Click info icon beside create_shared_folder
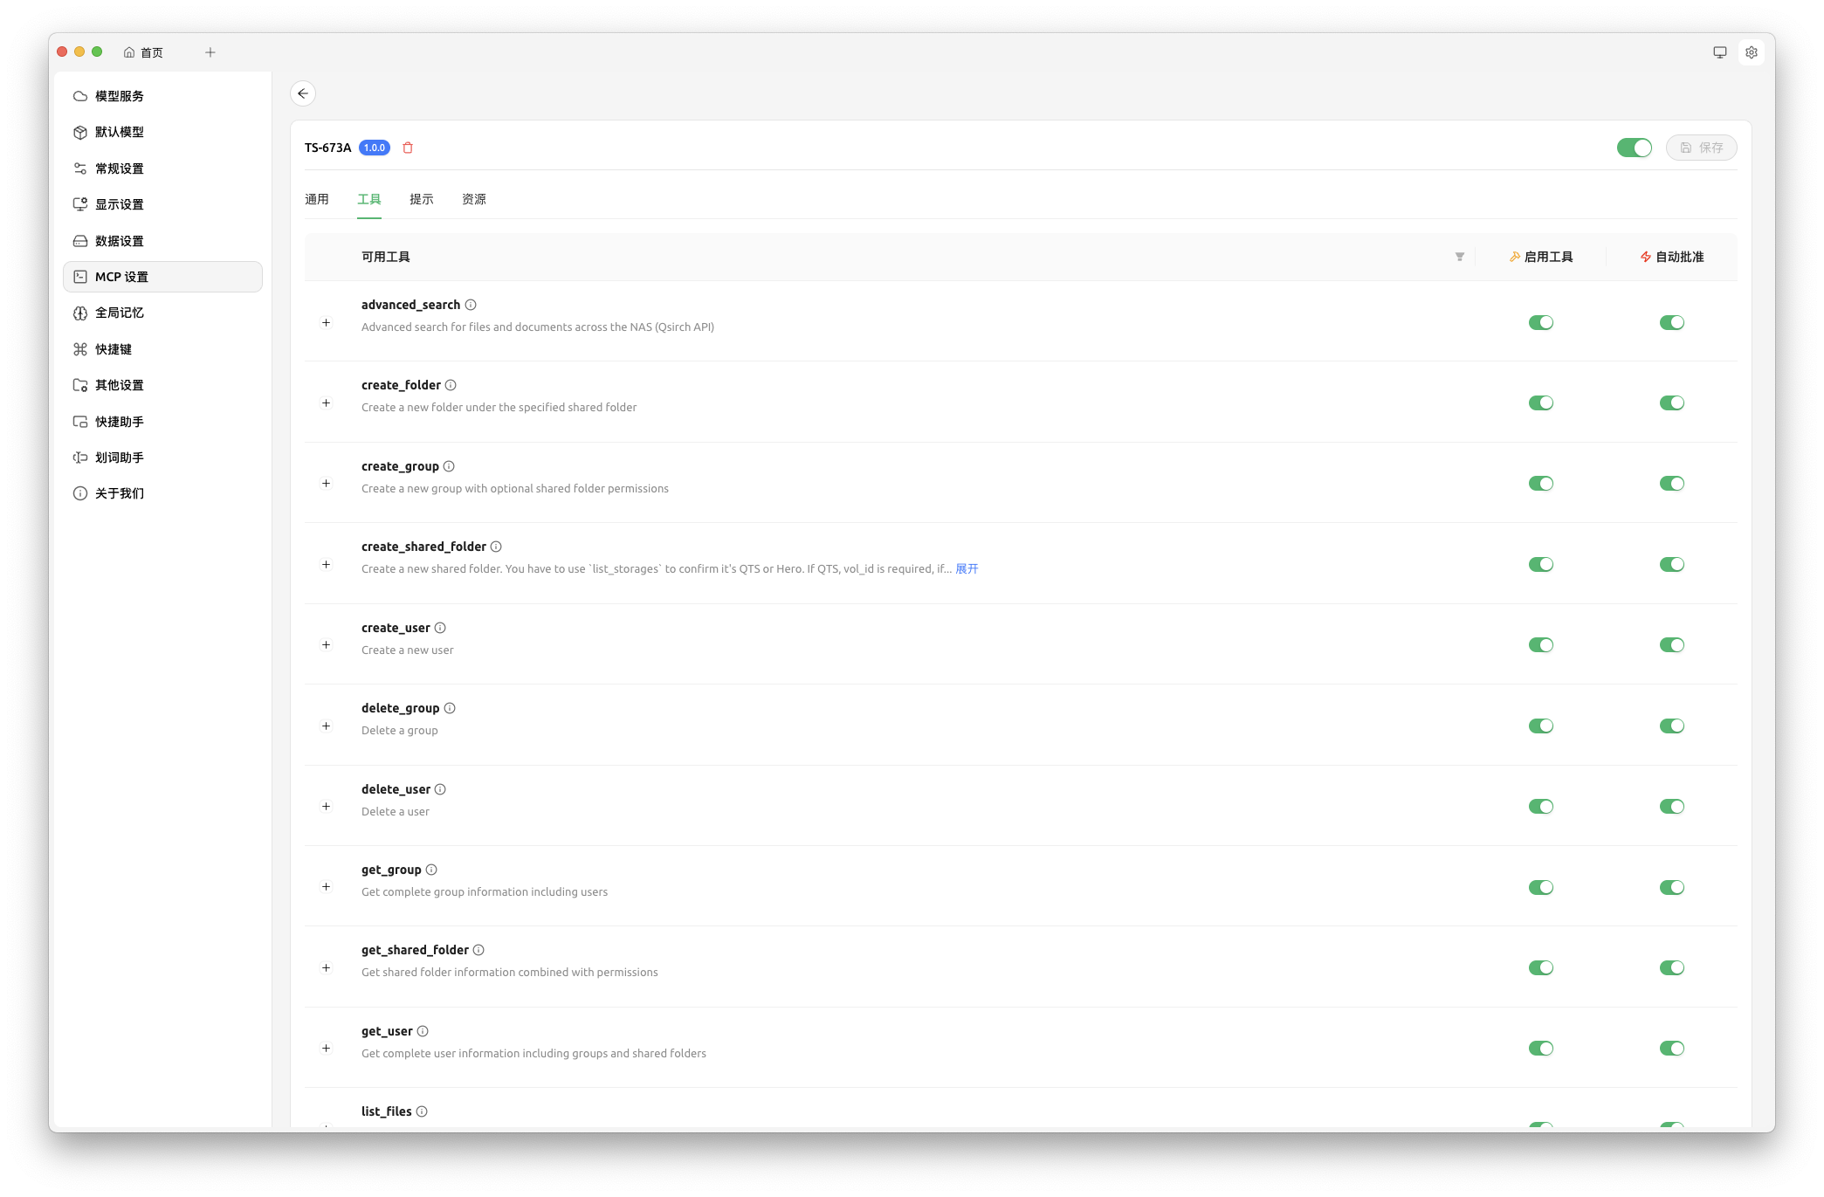Viewport: 1824px width, 1197px height. click(x=496, y=547)
